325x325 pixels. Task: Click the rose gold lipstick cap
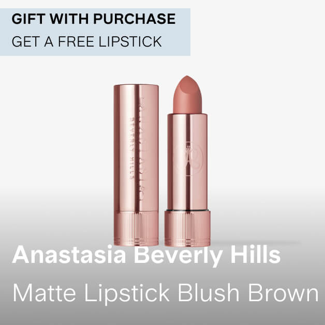137,165
